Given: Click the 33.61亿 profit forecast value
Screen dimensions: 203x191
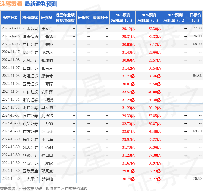Looking at the screenshot, I should (x=128, y=131).
